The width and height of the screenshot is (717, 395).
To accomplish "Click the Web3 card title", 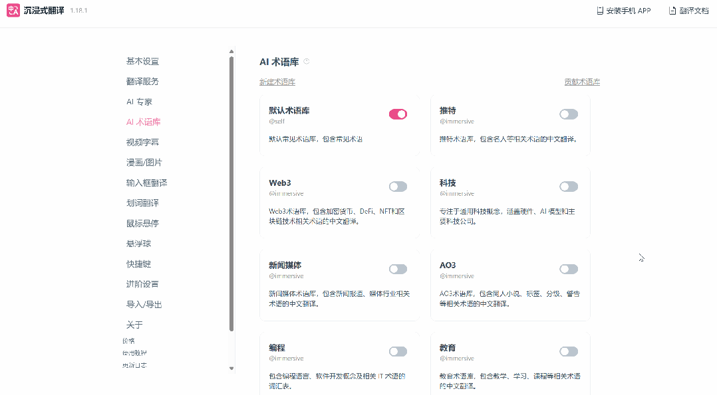I will pos(280,183).
